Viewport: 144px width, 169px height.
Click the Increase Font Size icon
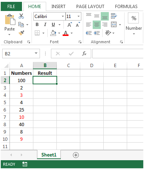point(70,25)
